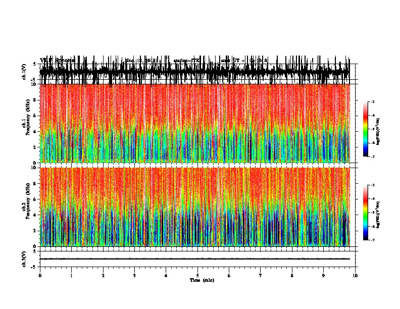Click the '4' kHz tick on ch.1 spectrogram

coord(35,132)
